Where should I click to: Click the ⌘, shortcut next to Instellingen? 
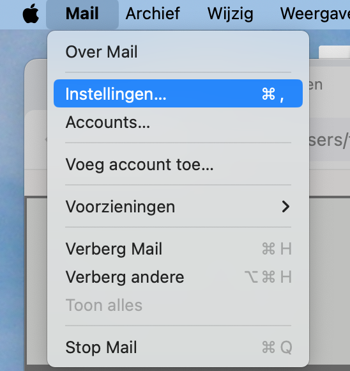273,94
